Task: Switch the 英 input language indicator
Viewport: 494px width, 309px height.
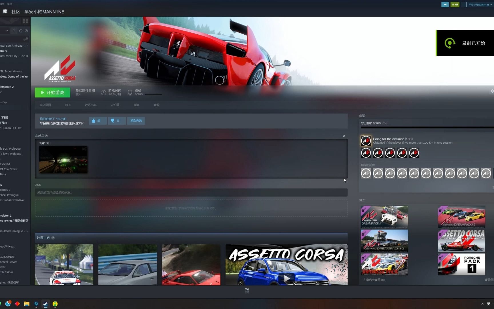Action: click(x=489, y=304)
